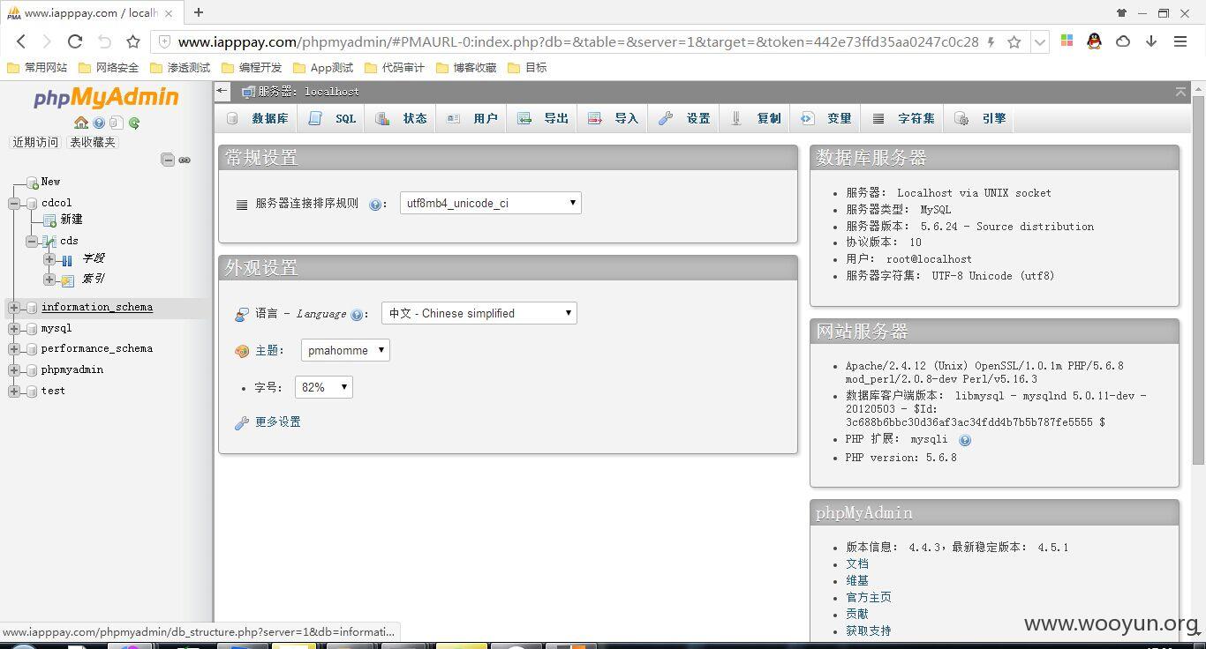
Task: Toggle link with main panel chain icon
Action: 185,160
